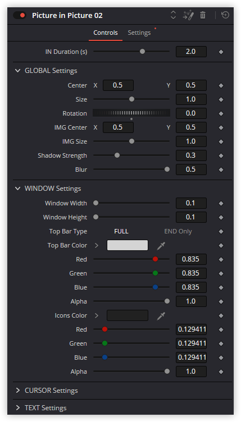Switch to the Settings tab
This screenshot has height=422, width=241.
click(x=139, y=33)
